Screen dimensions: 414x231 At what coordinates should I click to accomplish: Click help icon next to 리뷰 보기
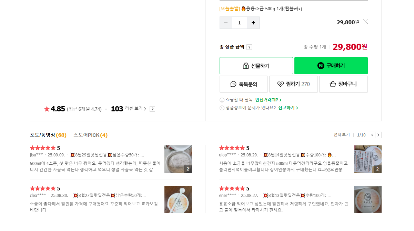[152, 109]
